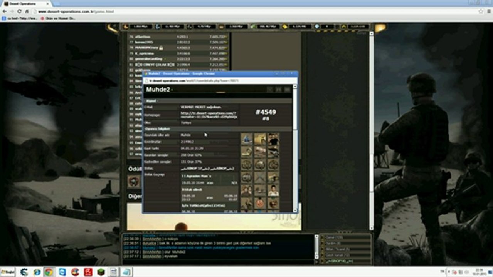Click the third medal in fourth row
This screenshot has width=493, height=277.
coord(273,177)
